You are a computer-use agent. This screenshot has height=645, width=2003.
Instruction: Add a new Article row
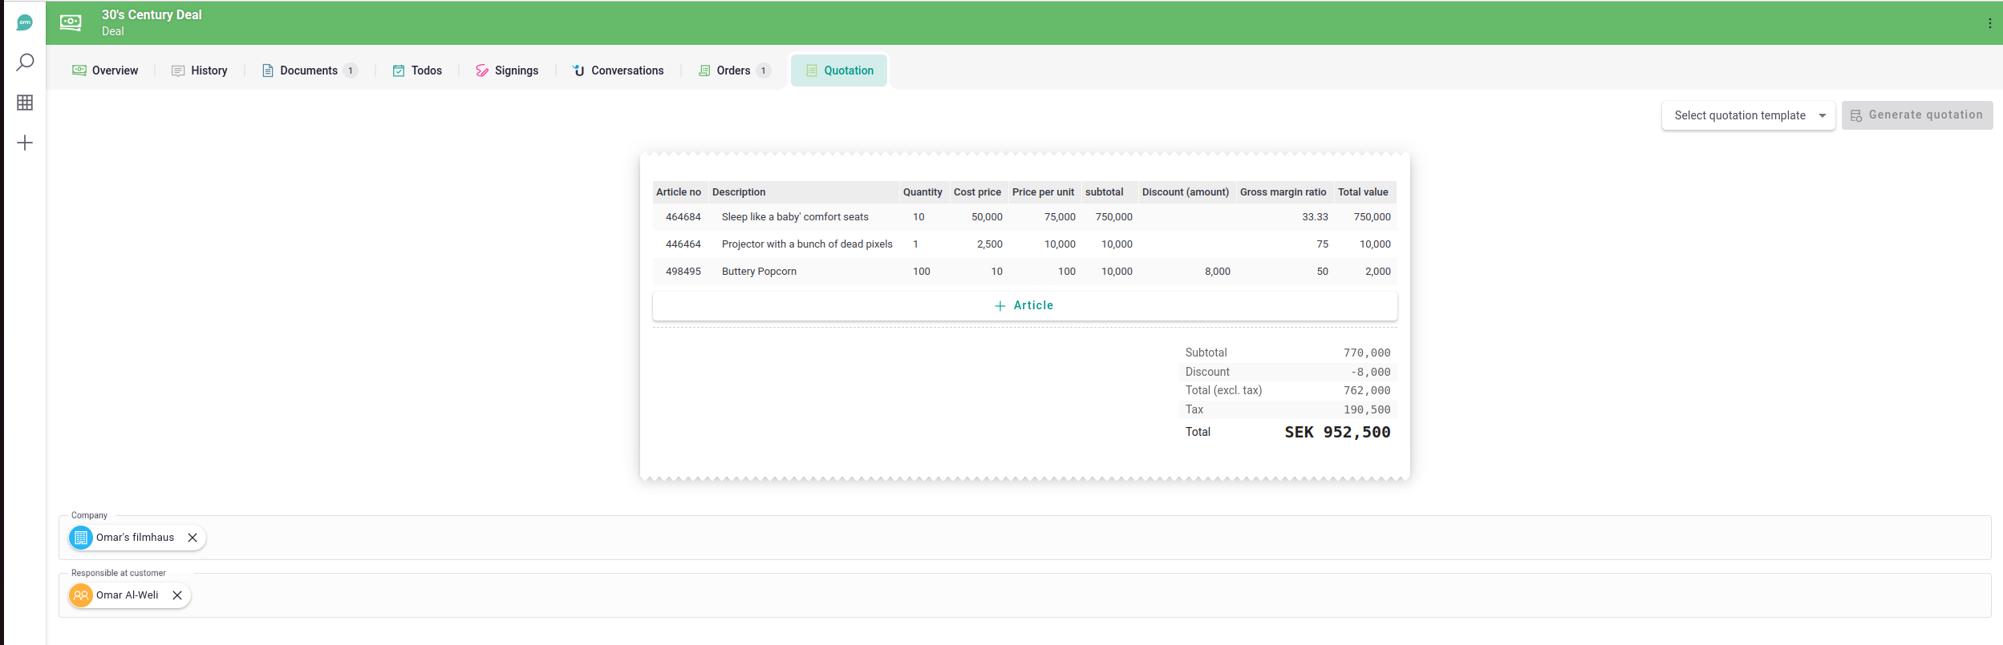[1024, 305]
